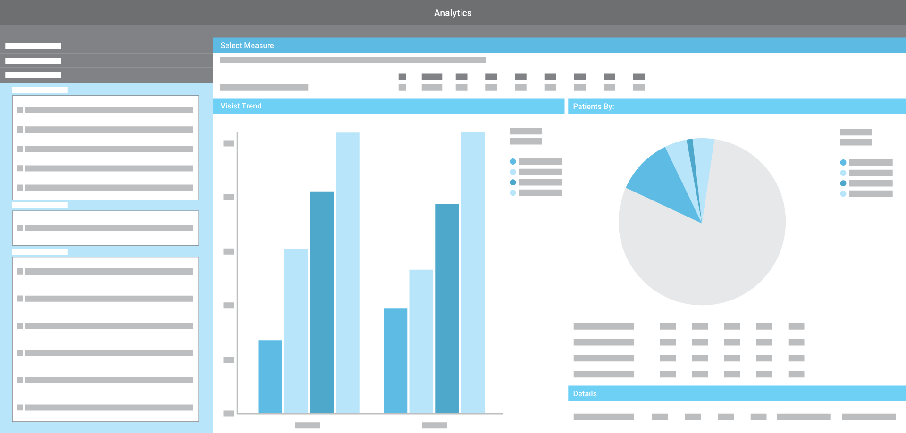906x433 pixels.
Task: Toggle the last cell in the bottom grid row
Action: [x=796, y=374]
